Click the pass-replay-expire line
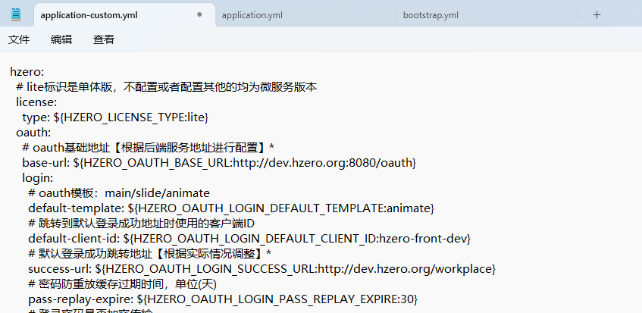The height and width of the screenshot is (313, 642). click(222, 299)
